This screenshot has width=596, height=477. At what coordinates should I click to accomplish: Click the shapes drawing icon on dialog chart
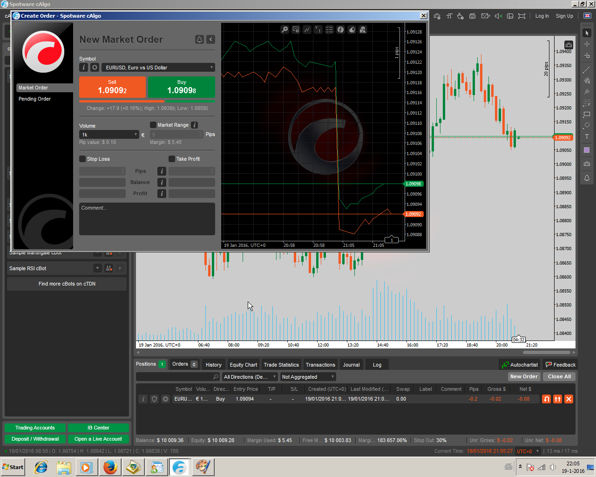tap(363, 29)
